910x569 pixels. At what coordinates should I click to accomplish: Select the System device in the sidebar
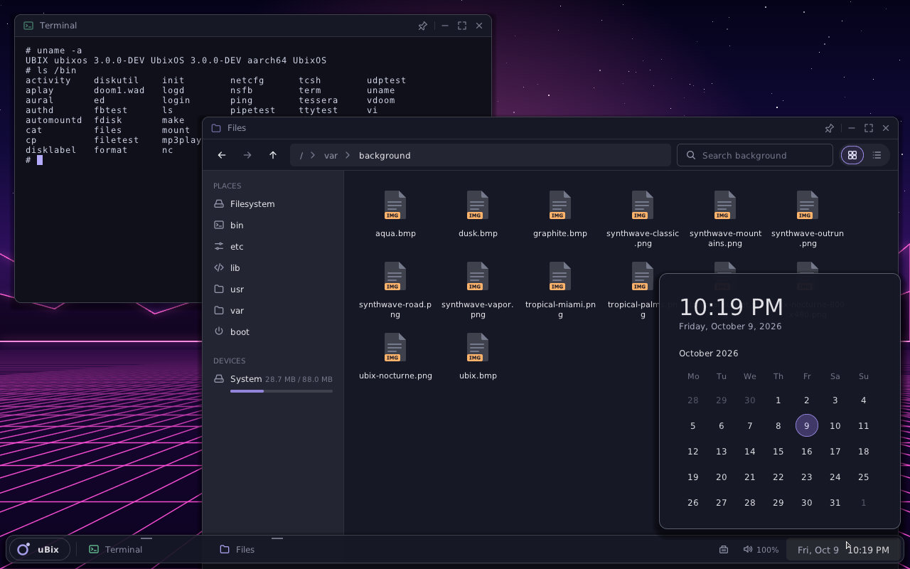pos(273,382)
